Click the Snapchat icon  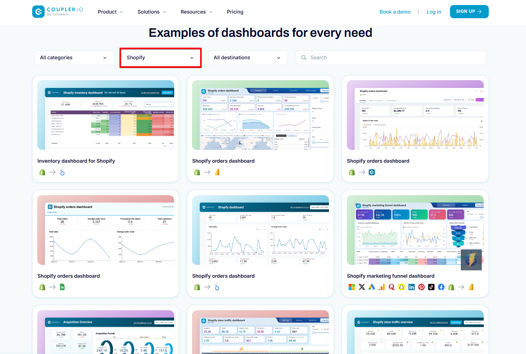pos(401,287)
